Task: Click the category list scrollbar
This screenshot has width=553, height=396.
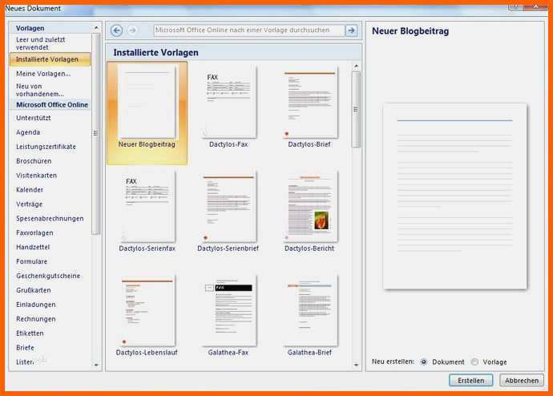Action: point(96,133)
